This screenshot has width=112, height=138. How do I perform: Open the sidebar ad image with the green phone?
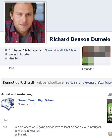pyautogui.click(x=109, y=111)
